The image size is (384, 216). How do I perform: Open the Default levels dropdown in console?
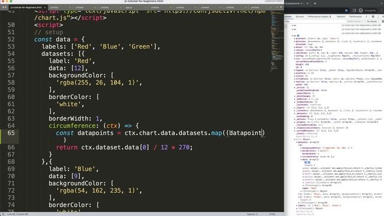[355, 22]
